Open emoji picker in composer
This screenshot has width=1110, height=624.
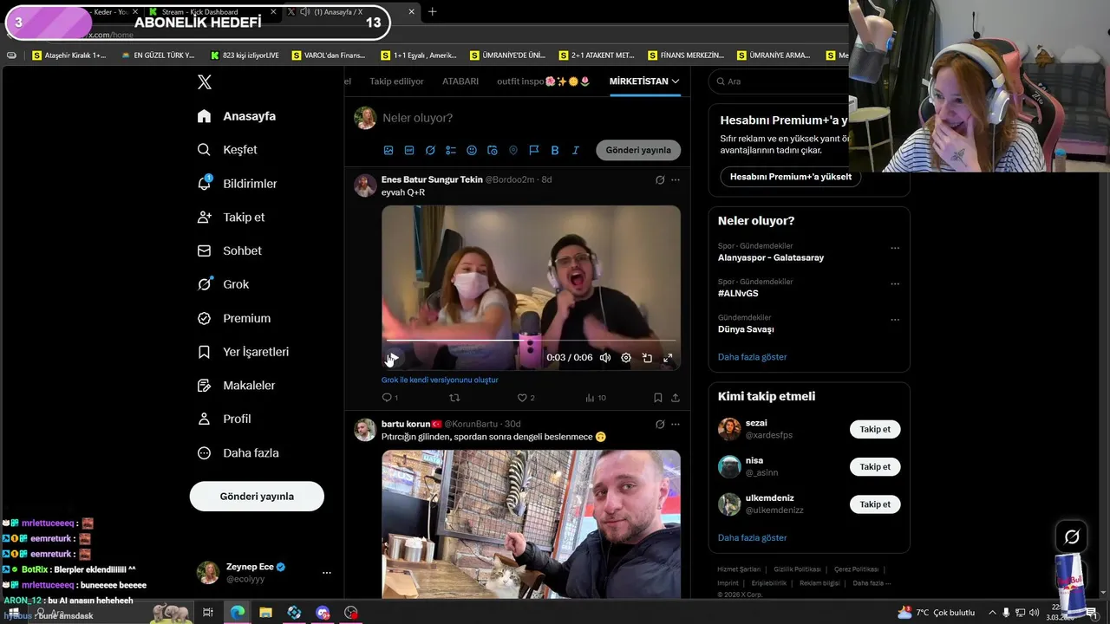[472, 150]
